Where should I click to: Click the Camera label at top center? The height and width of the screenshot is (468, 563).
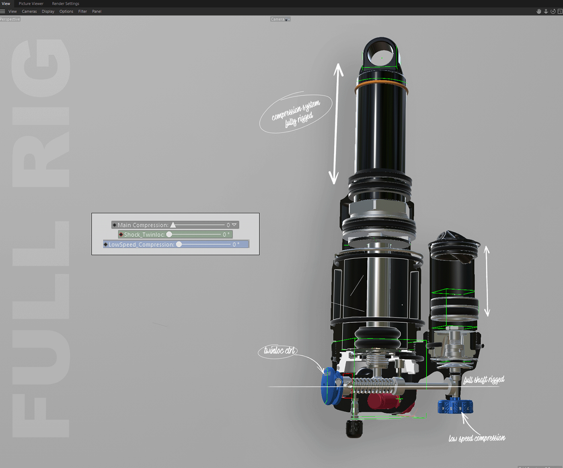[278, 19]
